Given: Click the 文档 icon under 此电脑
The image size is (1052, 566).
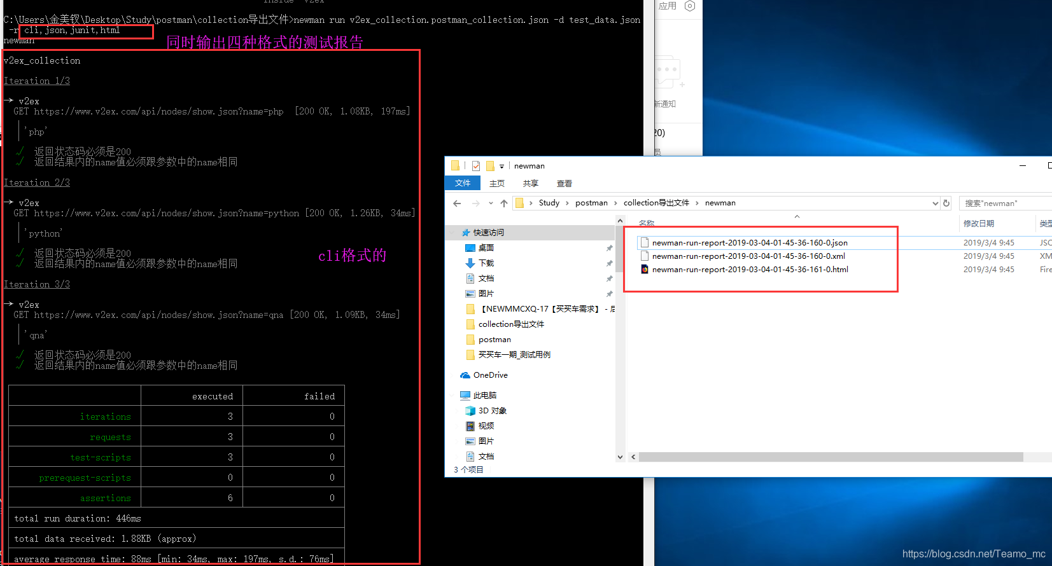Looking at the screenshot, I should click(x=470, y=457).
